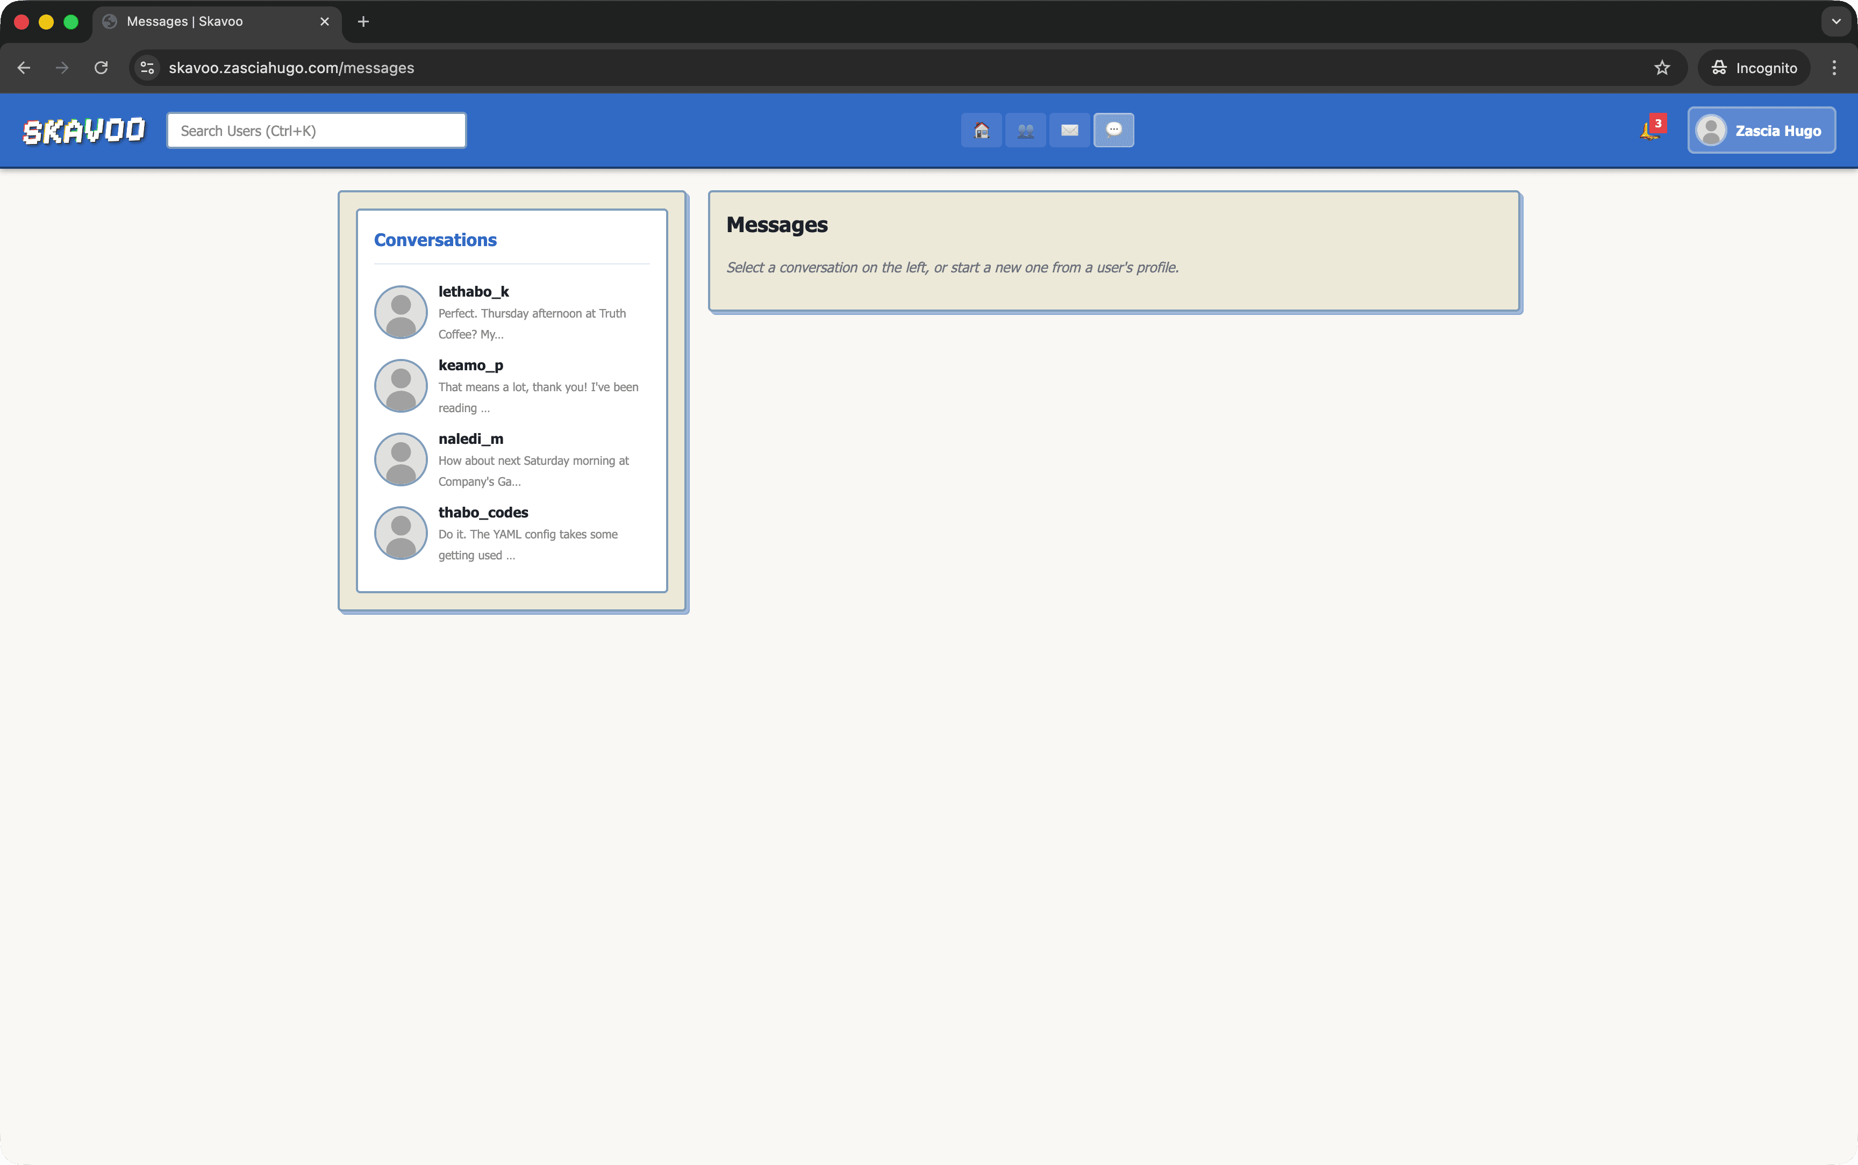Open the envelope mail icon

coord(1069,130)
